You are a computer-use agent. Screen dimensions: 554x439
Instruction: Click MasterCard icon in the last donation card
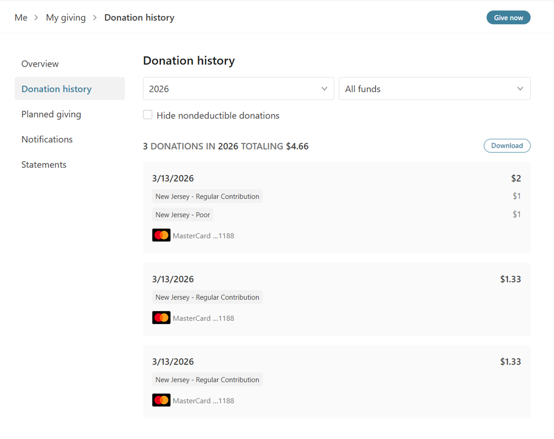coord(161,401)
